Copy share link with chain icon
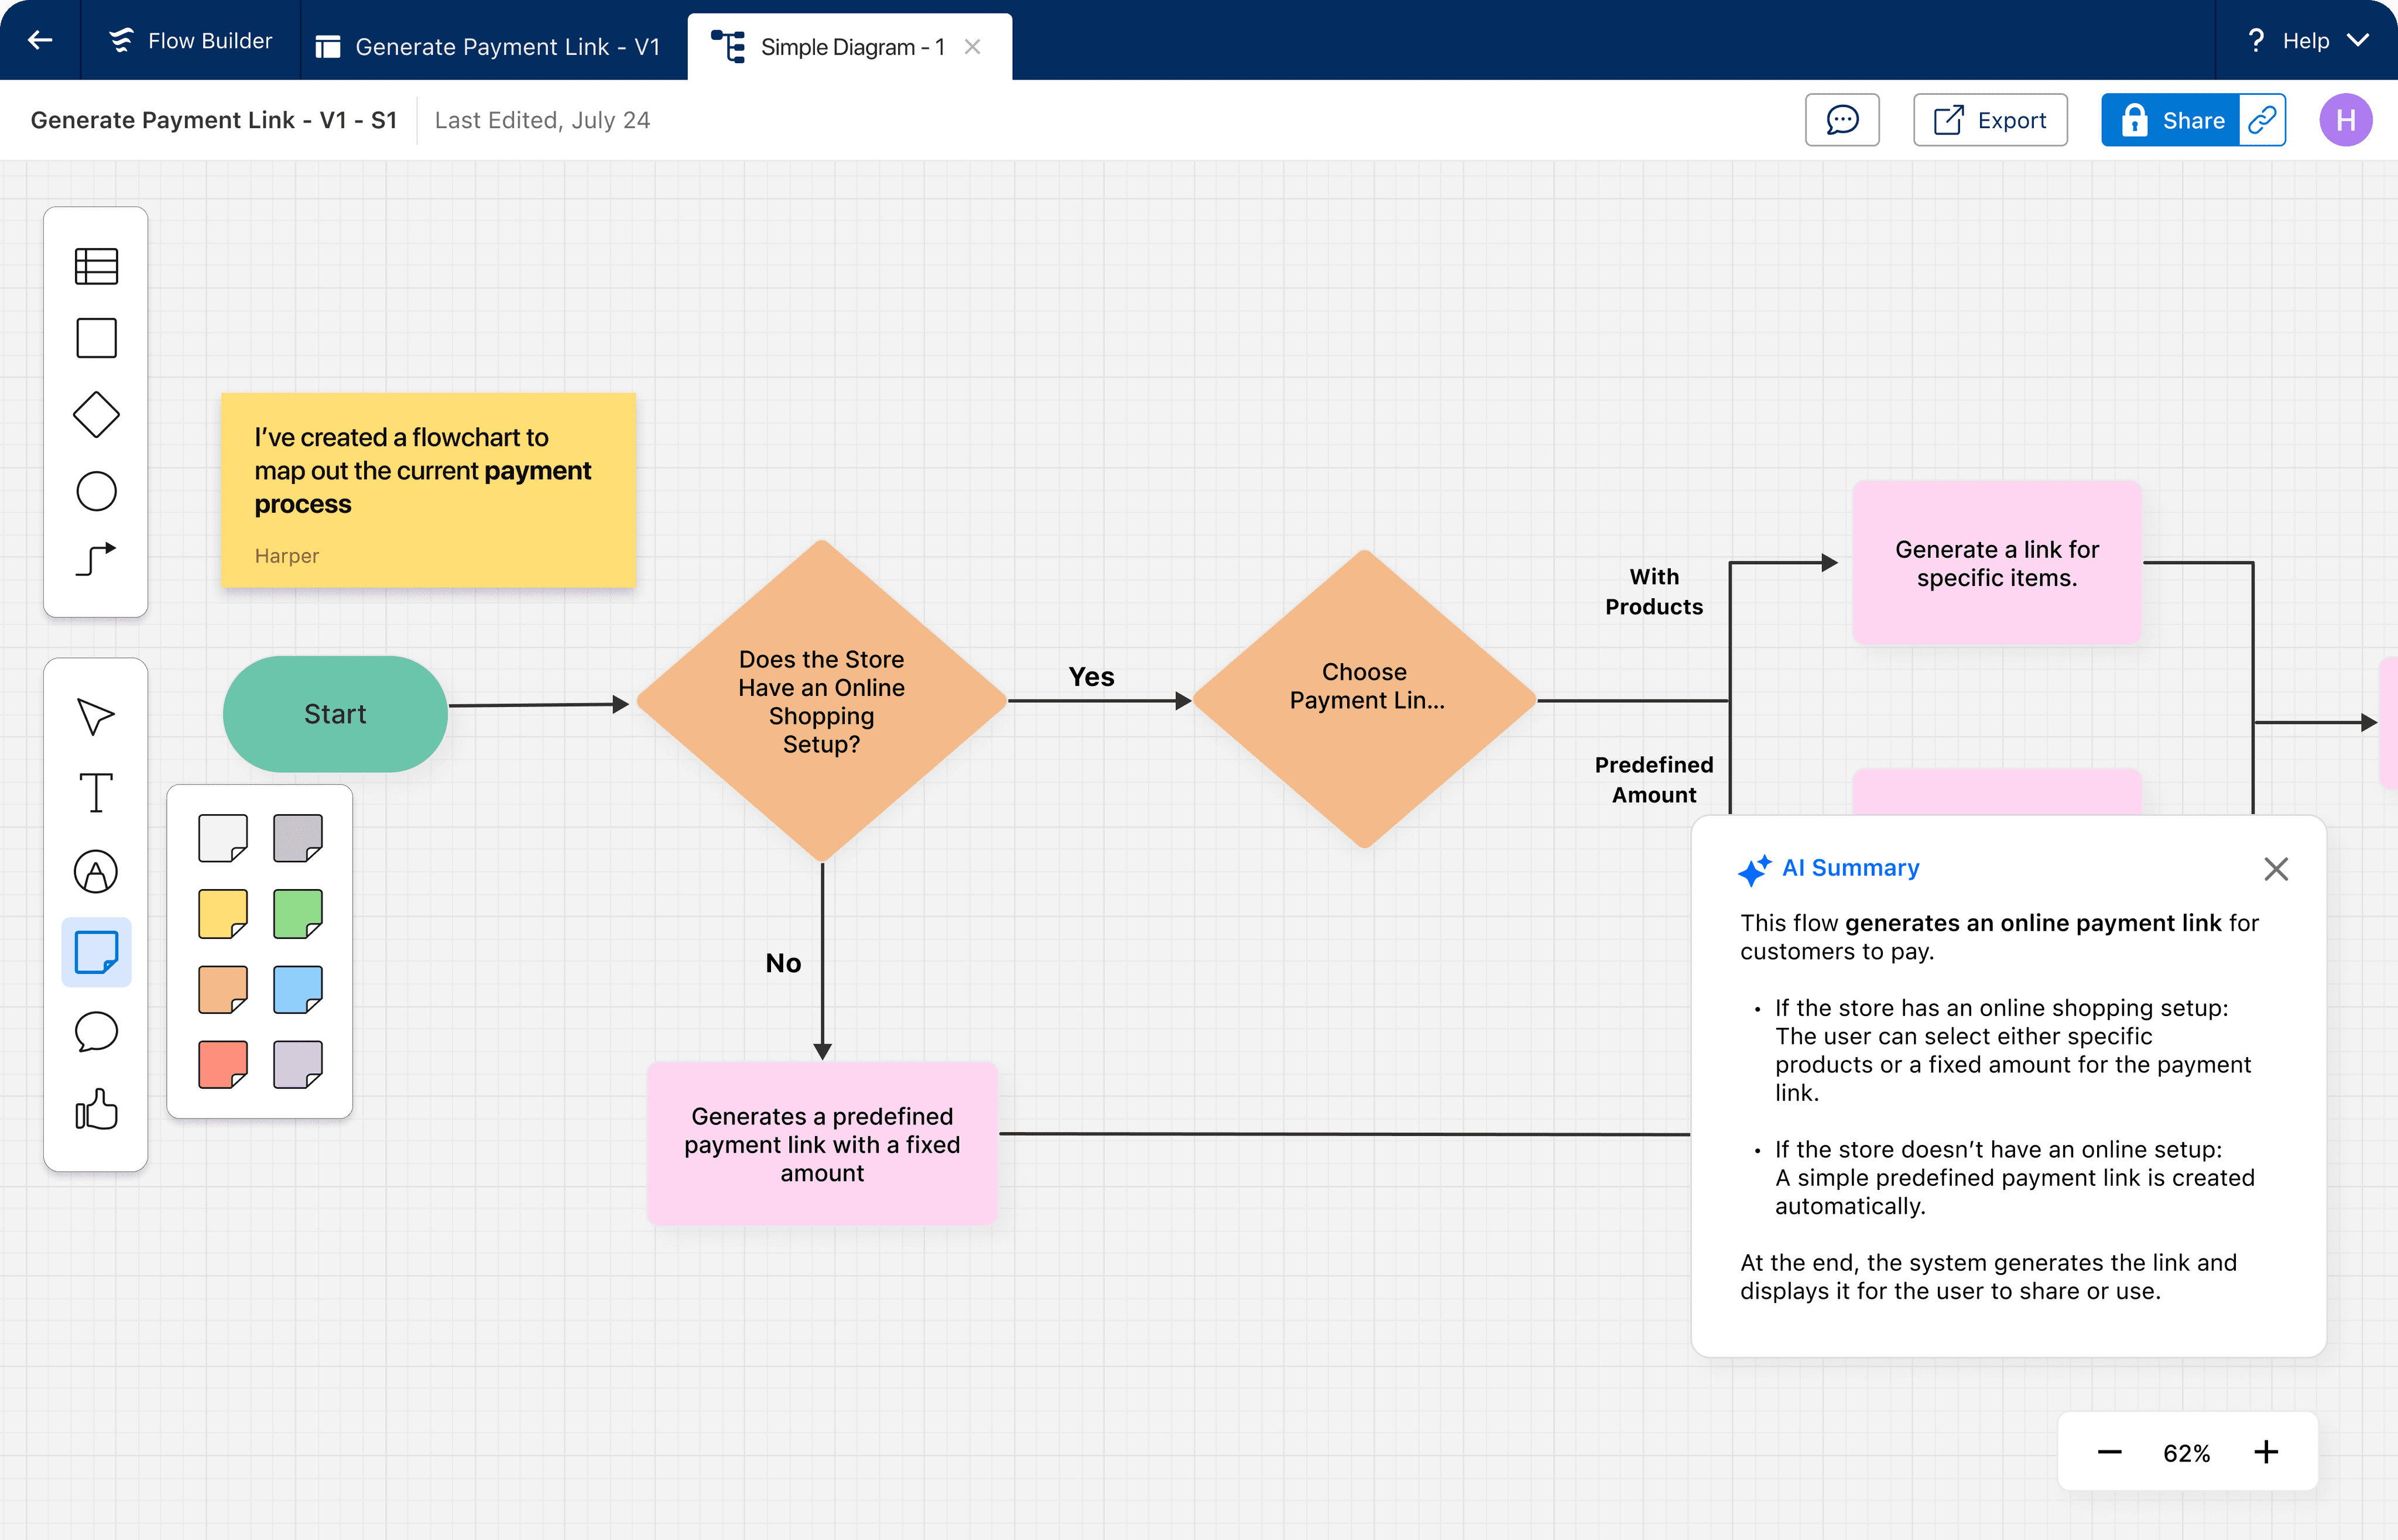Viewport: 2398px width, 1540px height. click(x=2262, y=120)
